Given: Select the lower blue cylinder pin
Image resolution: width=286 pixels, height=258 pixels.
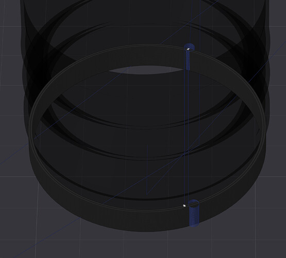Looking at the screenshot, I should (194, 214).
